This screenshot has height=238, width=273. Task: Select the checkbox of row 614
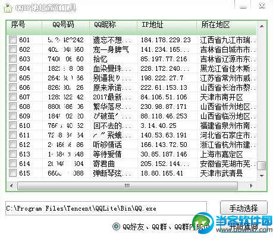[12, 164]
